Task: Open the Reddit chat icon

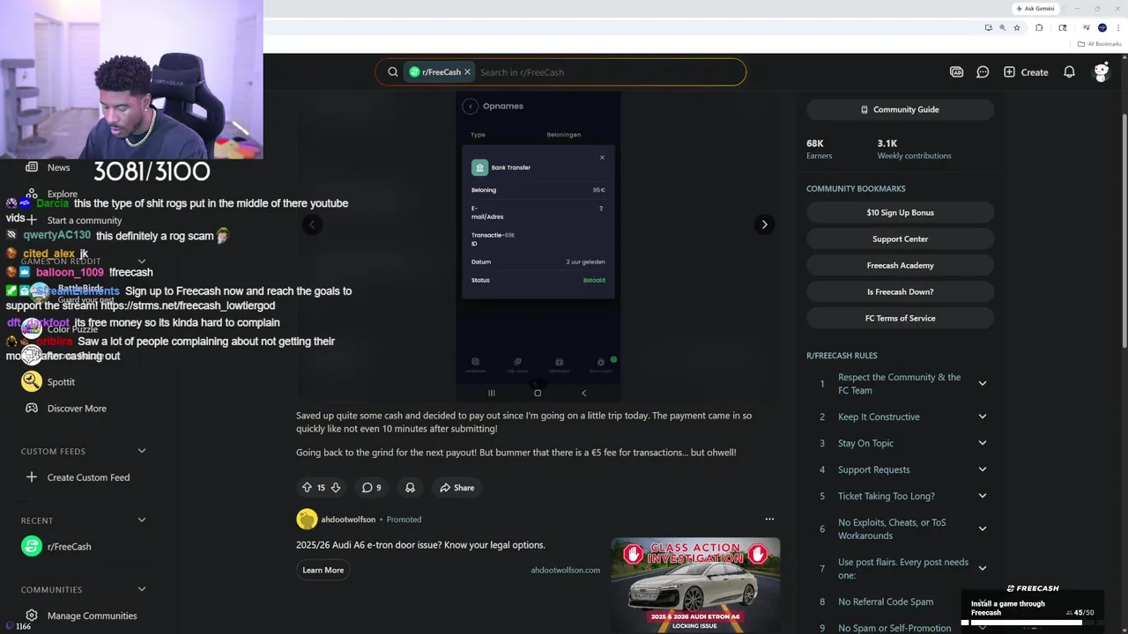Action: click(983, 72)
